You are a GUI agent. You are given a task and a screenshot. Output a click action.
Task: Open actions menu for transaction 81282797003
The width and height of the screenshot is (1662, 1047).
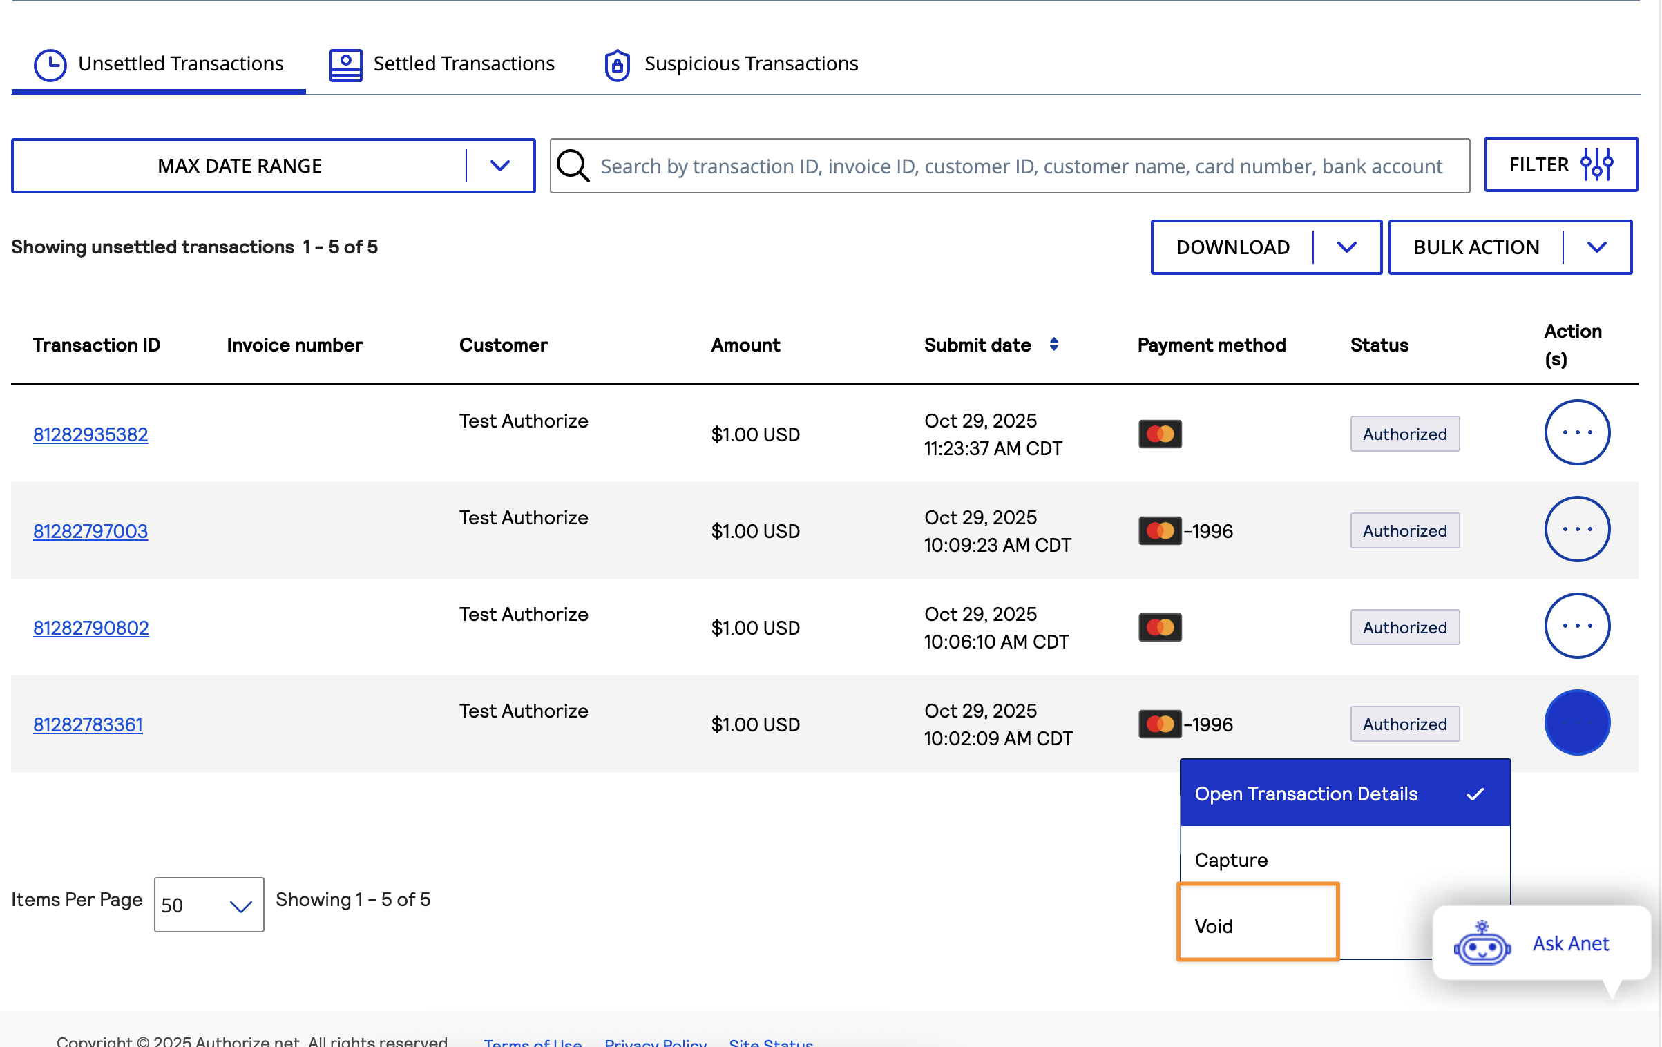[1577, 530]
